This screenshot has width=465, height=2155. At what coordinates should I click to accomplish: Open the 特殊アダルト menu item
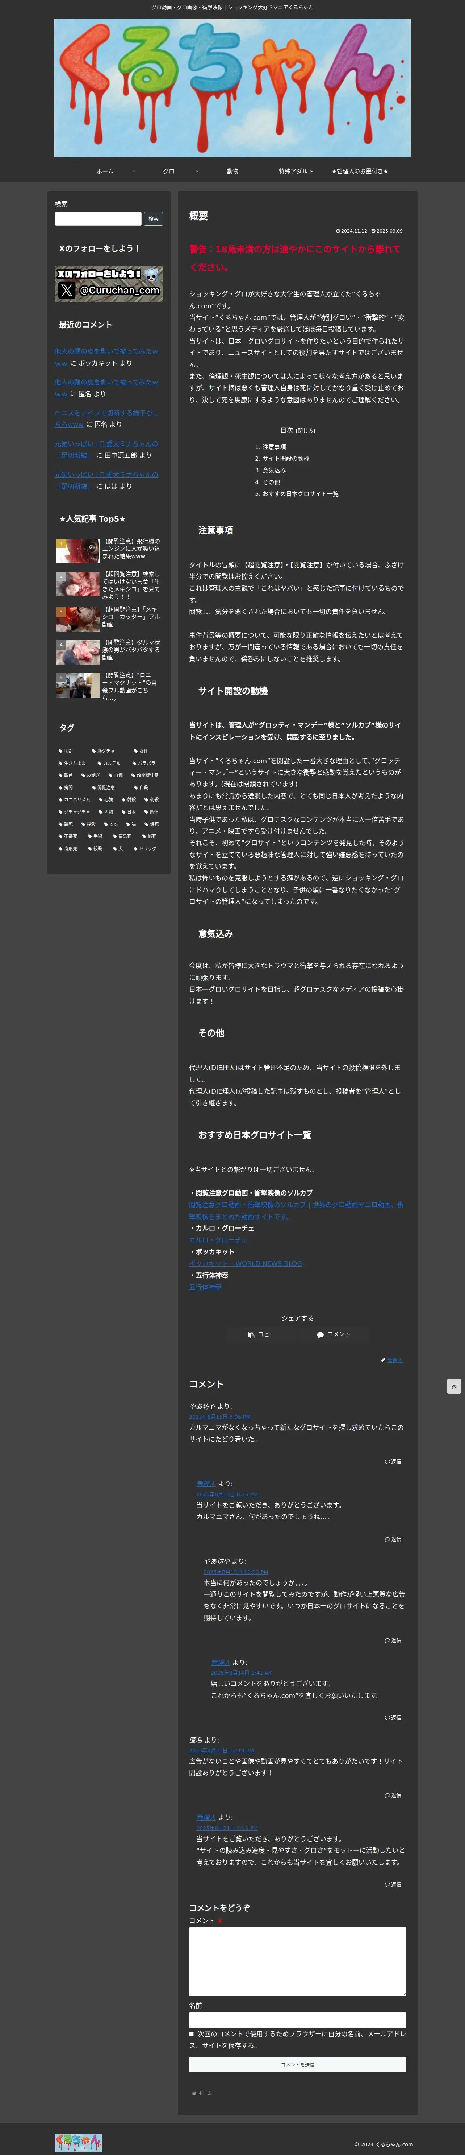point(296,172)
